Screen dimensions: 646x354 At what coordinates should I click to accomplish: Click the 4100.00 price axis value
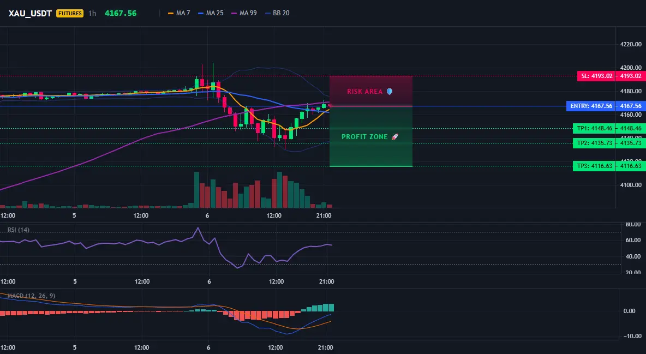[631, 185]
